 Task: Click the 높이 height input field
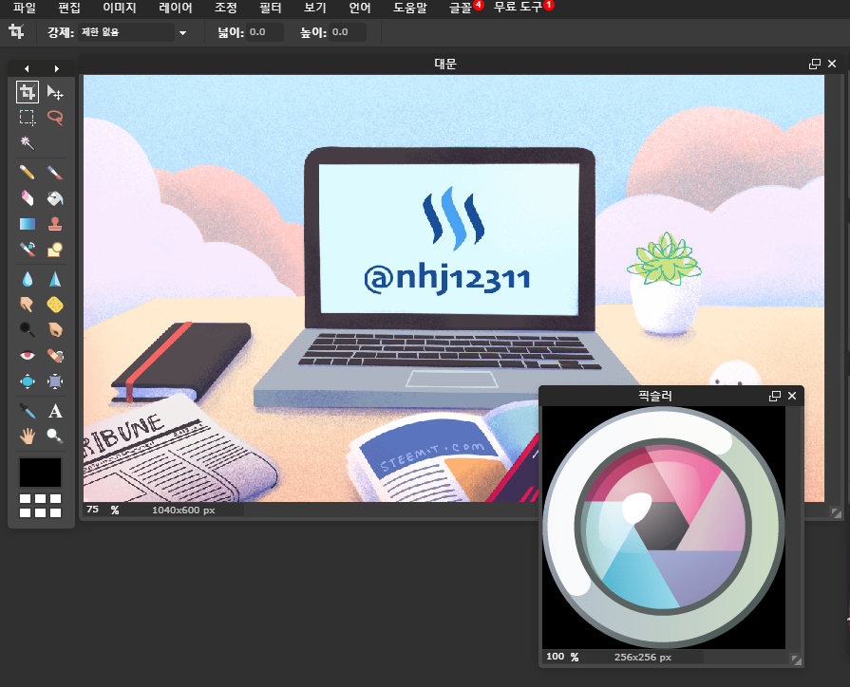click(347, 32)
